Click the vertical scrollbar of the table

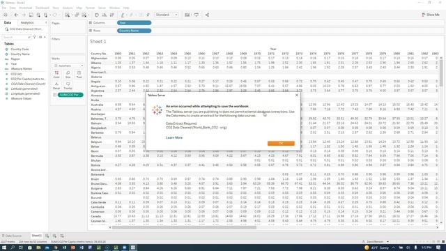[441, 73]
